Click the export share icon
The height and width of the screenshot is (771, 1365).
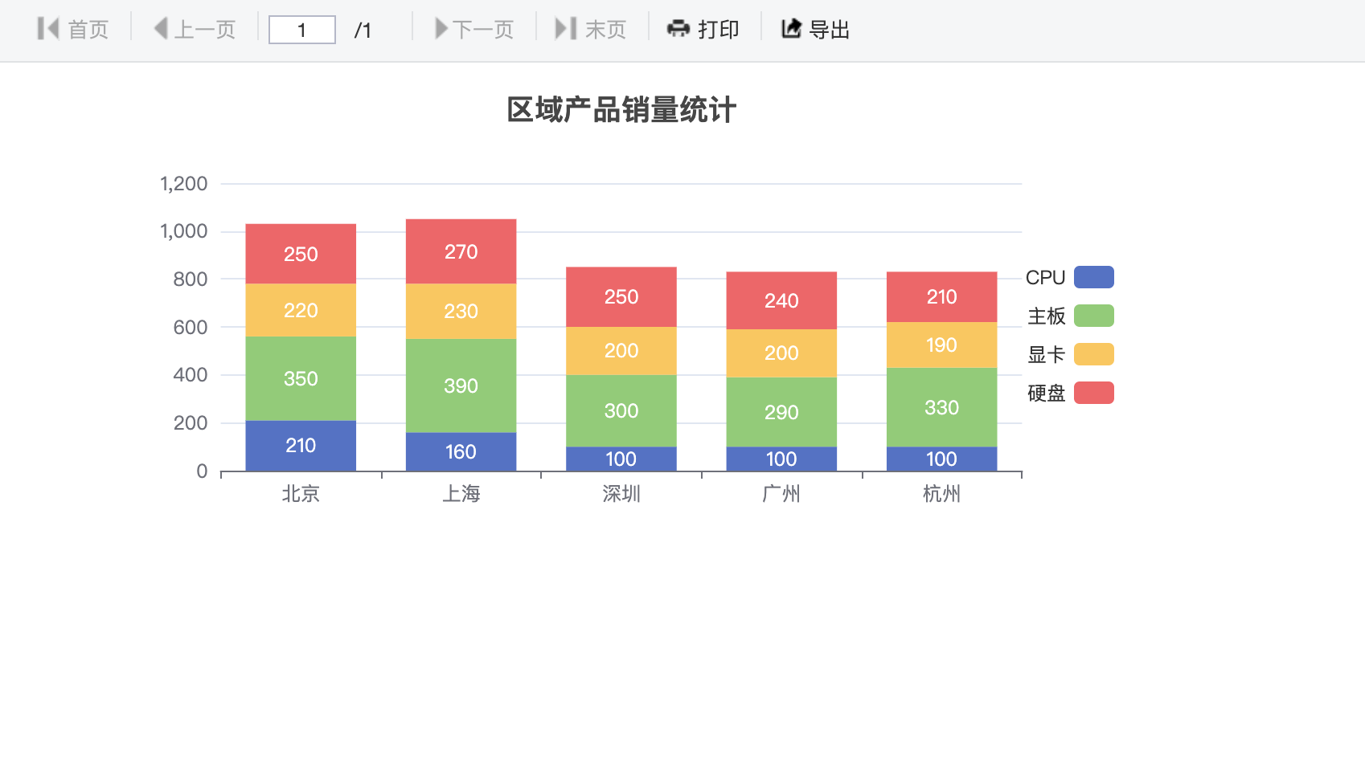coord(792,29)
